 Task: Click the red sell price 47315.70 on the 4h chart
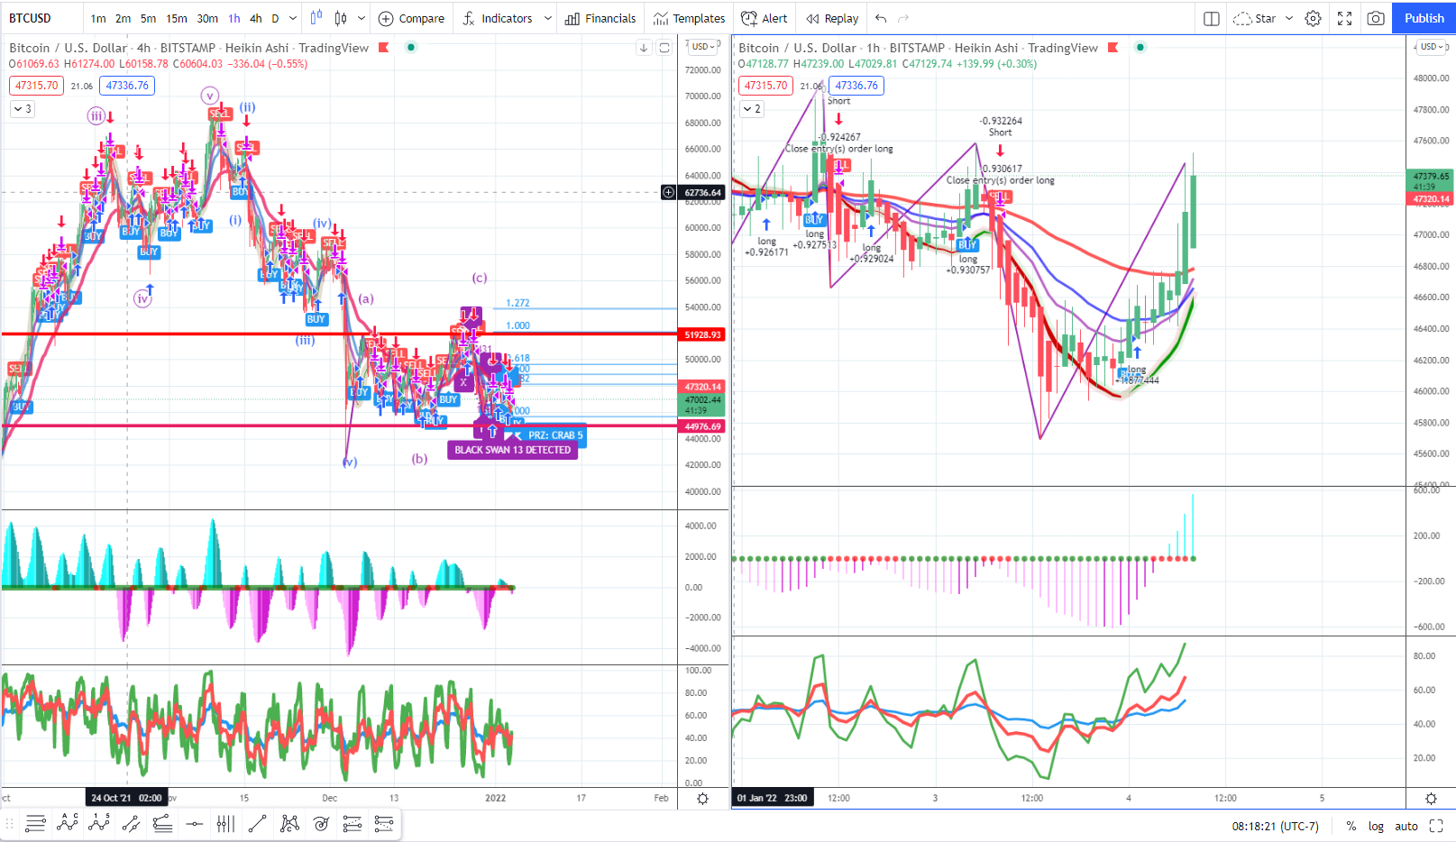point(36,86)
